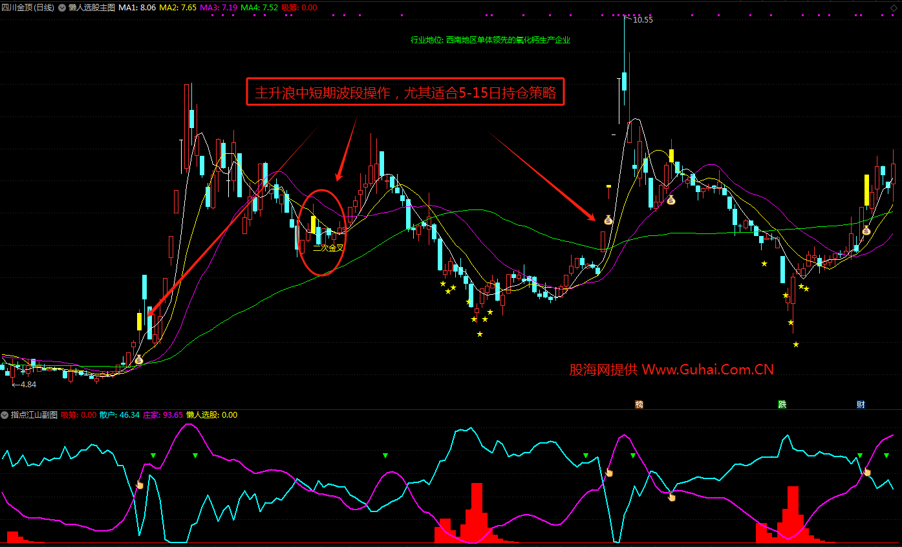The image size is (902, 547).
Task: Click the rightmost hand pointer signal
Action: pyautogui.click(x=867, y=472)
